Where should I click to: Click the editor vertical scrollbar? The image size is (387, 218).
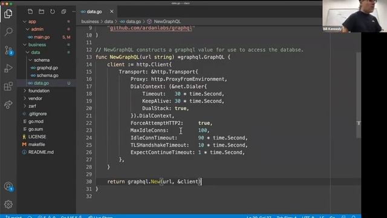pos(359,95)
